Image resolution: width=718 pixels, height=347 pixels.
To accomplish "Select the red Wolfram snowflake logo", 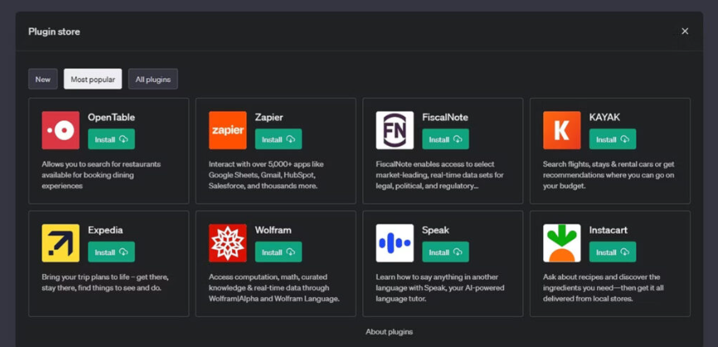I will pos(227,243).
